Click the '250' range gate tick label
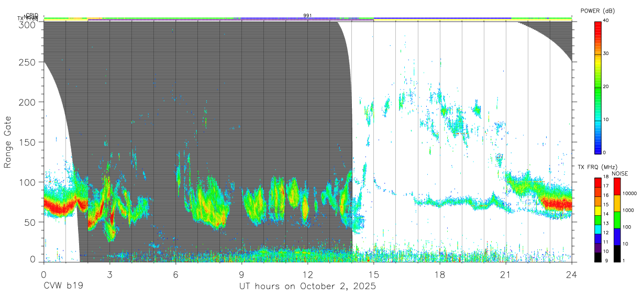This screenshot has width=643, height=297. pos(27,62)
